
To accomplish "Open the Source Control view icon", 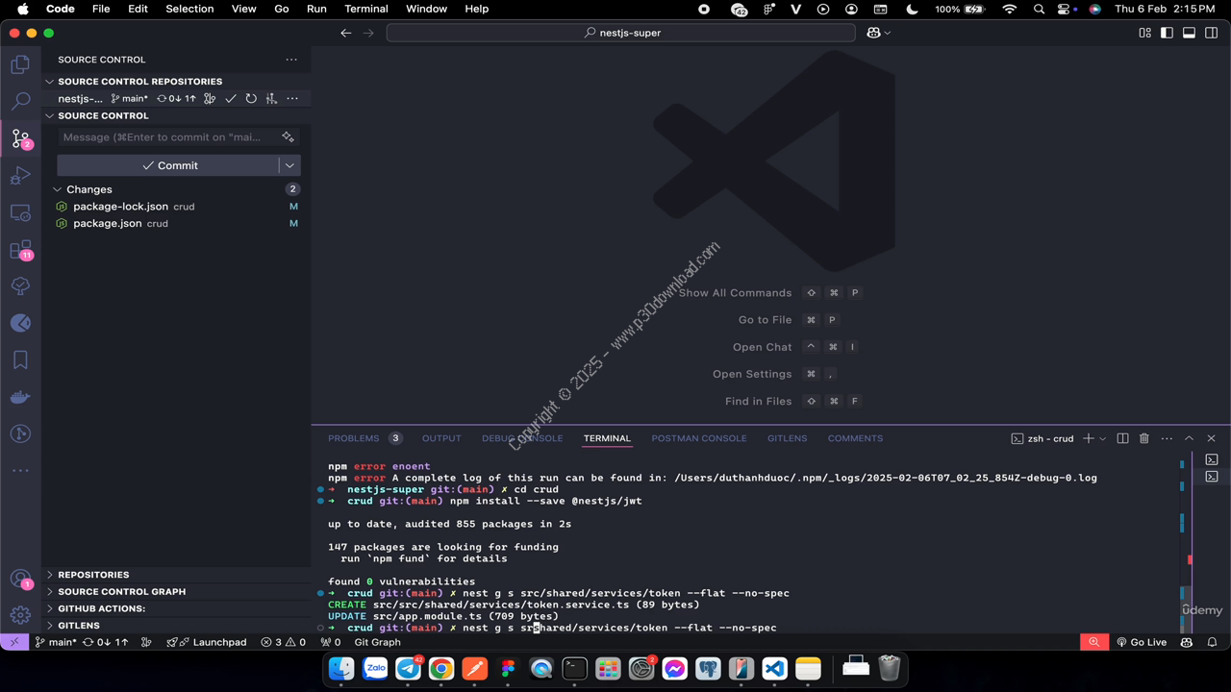I will [x=20, y=138].
